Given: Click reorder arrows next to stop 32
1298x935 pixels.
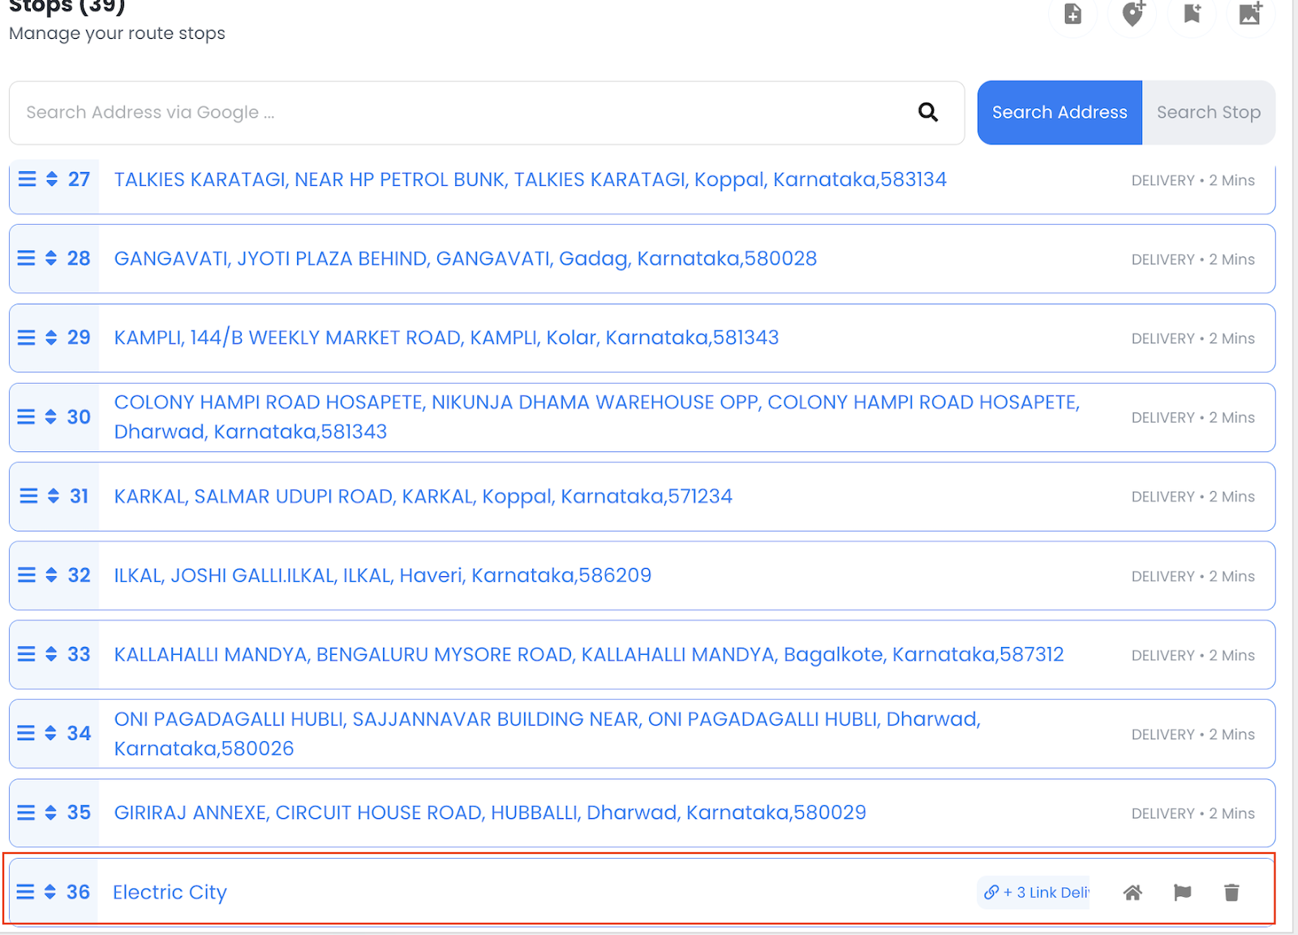Looking at the screenshot, I should [x=51, y=575].
